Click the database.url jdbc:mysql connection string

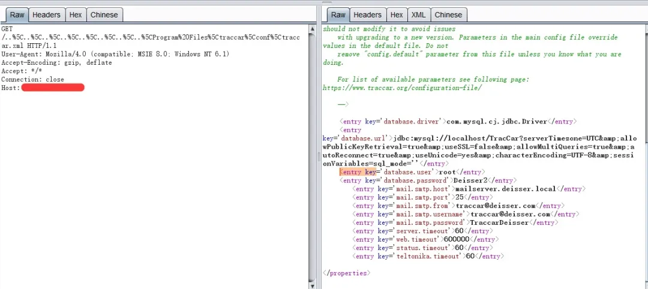tap(479, 150)
